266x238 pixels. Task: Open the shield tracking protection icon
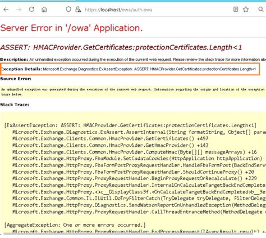pos(68,10)
